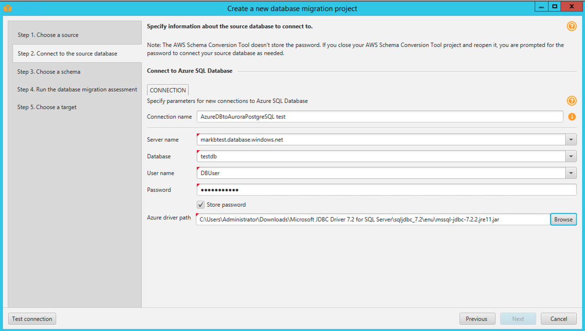Toggle the Store password checkbox
Screen dimensions: 585x331
(x=201, y=204)
